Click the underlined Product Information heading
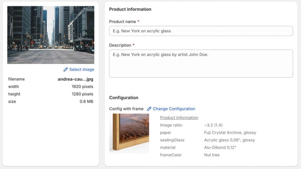 point(179,118)
